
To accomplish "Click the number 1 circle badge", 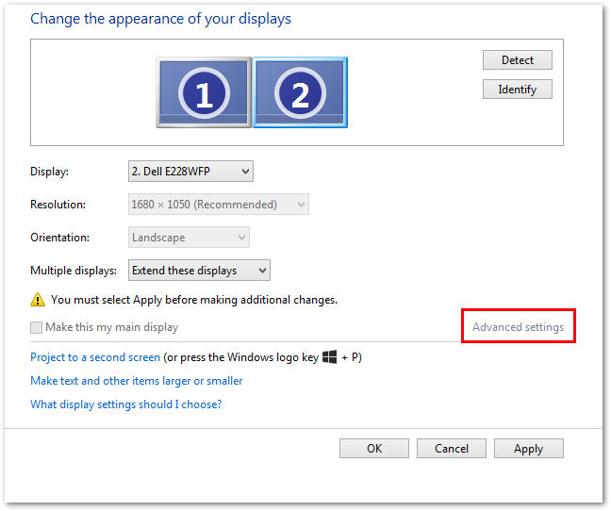I will pos(204,93).
